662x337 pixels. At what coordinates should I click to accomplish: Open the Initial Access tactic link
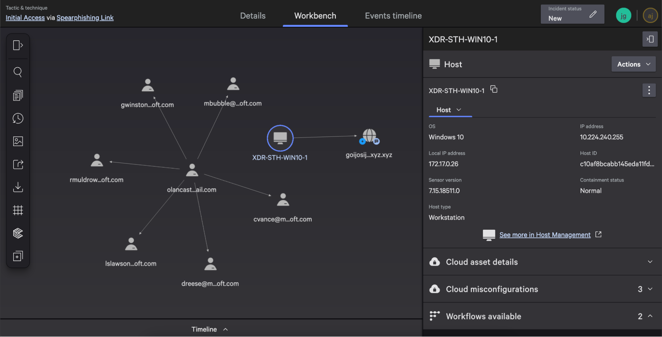coord(25,18)
